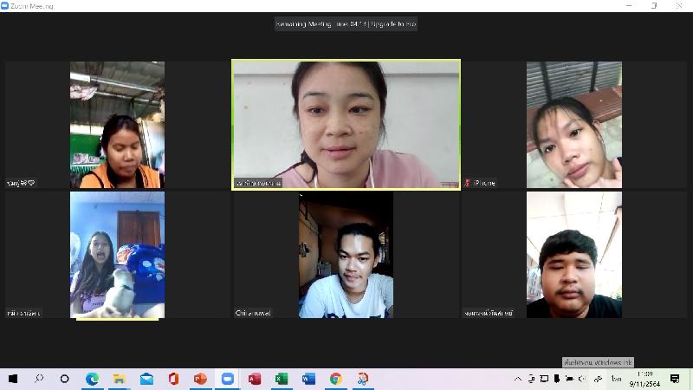
Task: Launch Microsoft Access from the taskbar
Action: coord(255,379)
